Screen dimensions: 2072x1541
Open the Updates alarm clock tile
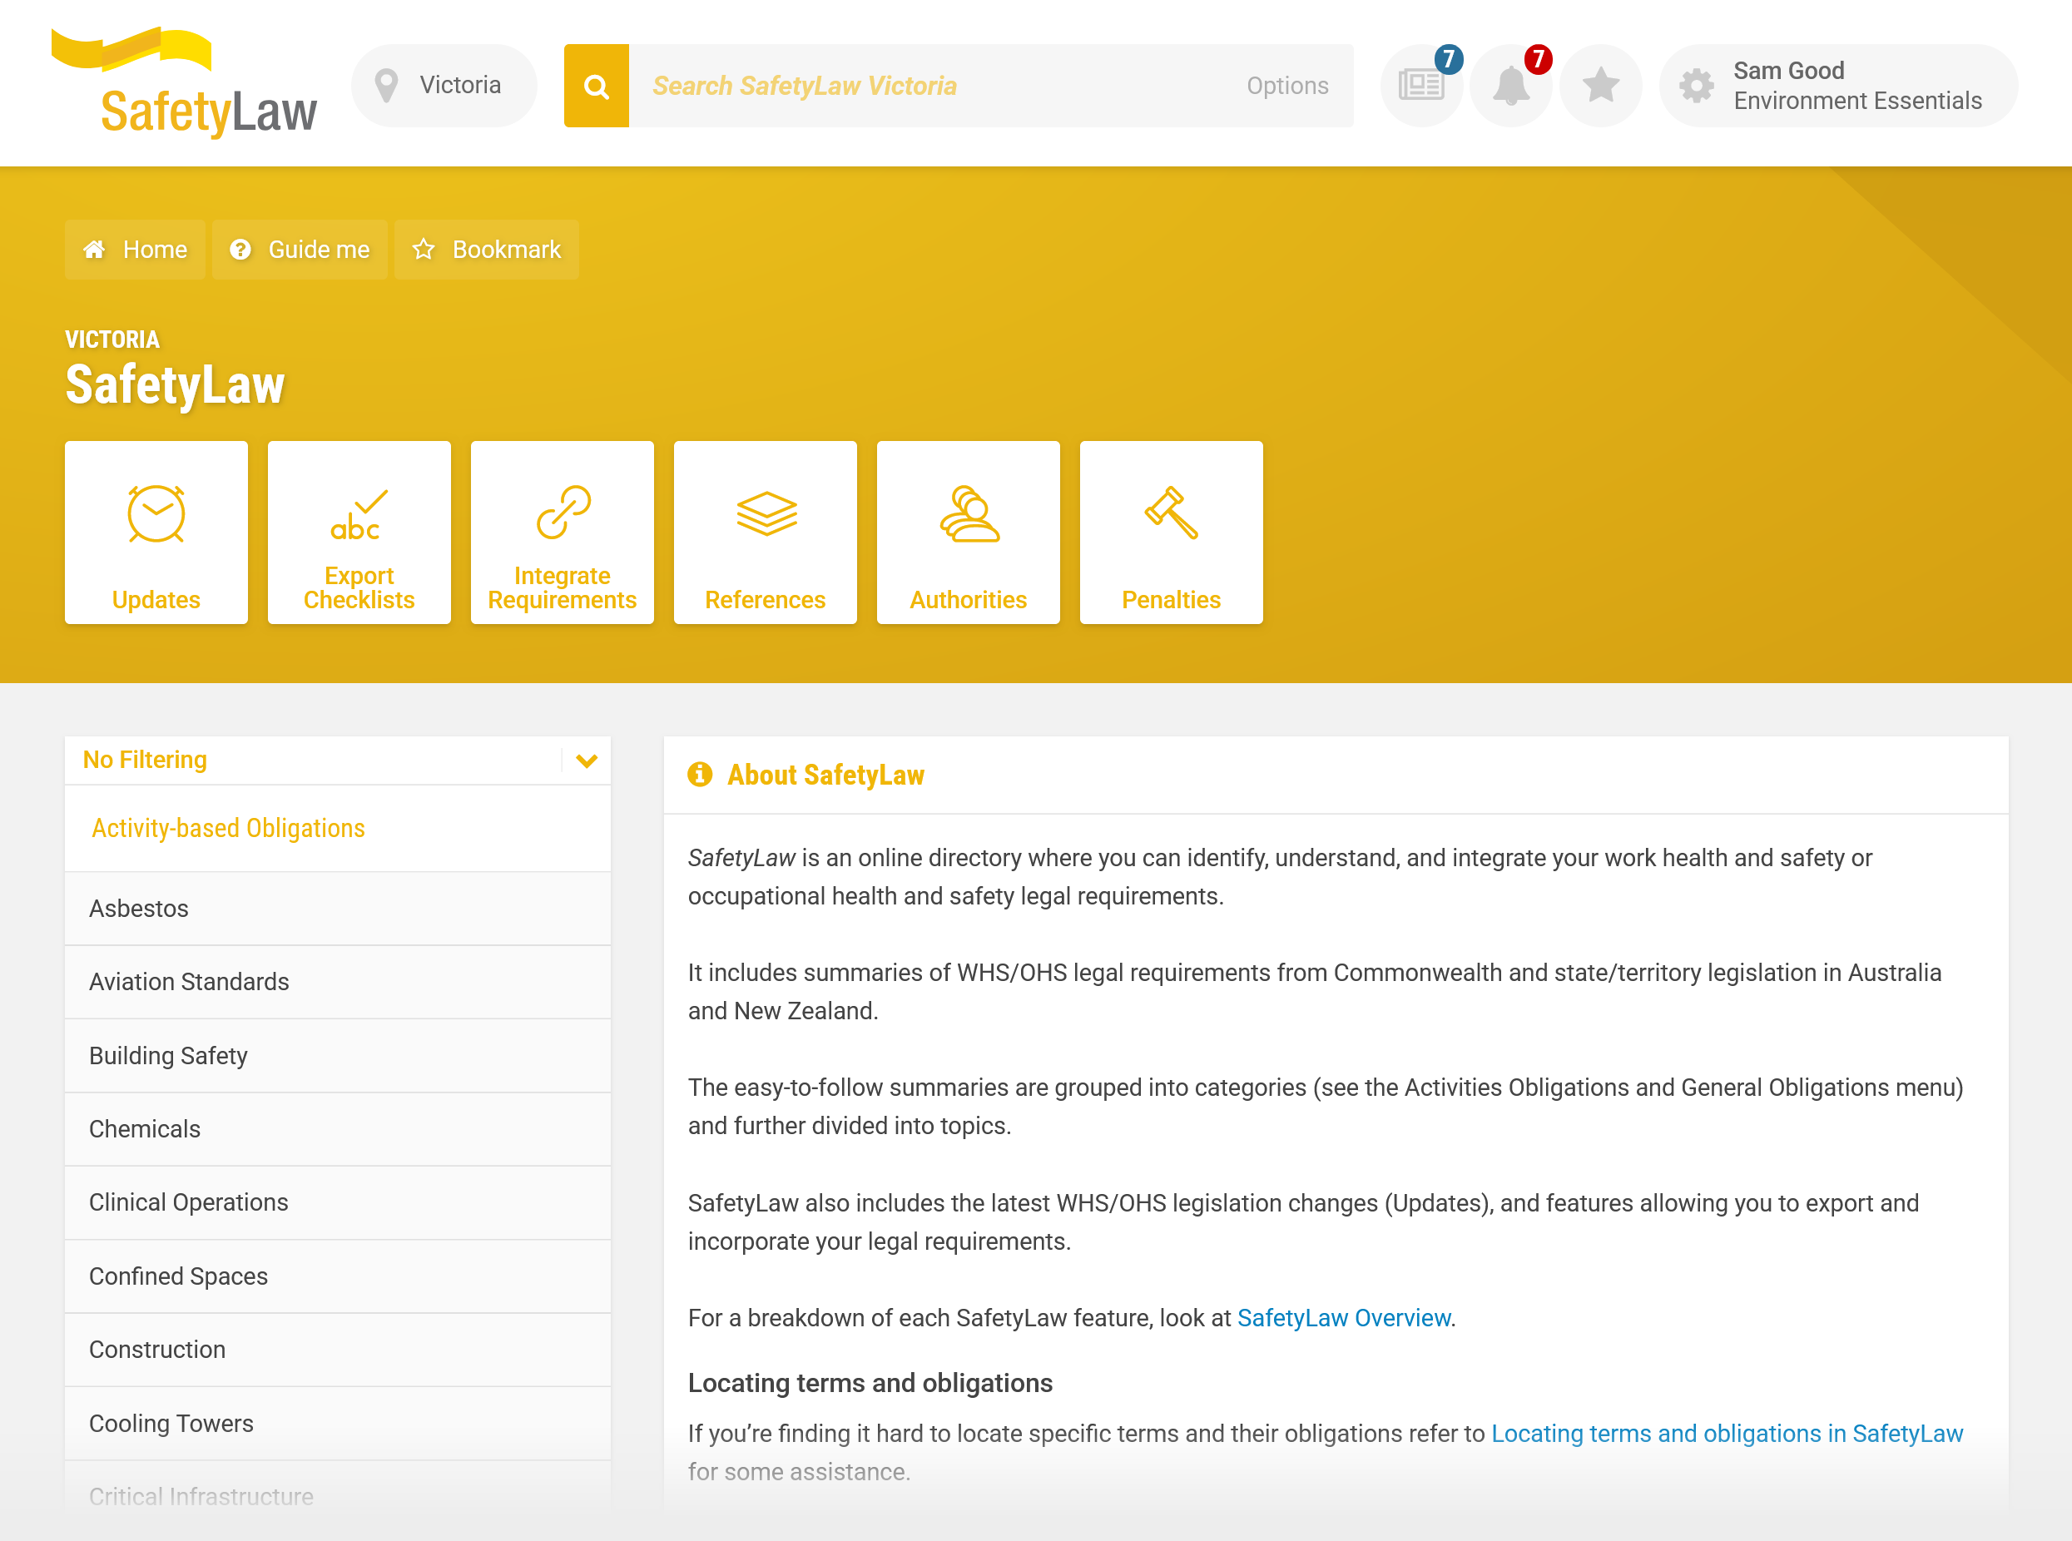click(x=156, y=533)
